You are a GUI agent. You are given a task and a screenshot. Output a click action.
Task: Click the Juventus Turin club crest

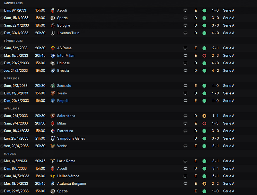pyautogui.click(x=53, y=33)
